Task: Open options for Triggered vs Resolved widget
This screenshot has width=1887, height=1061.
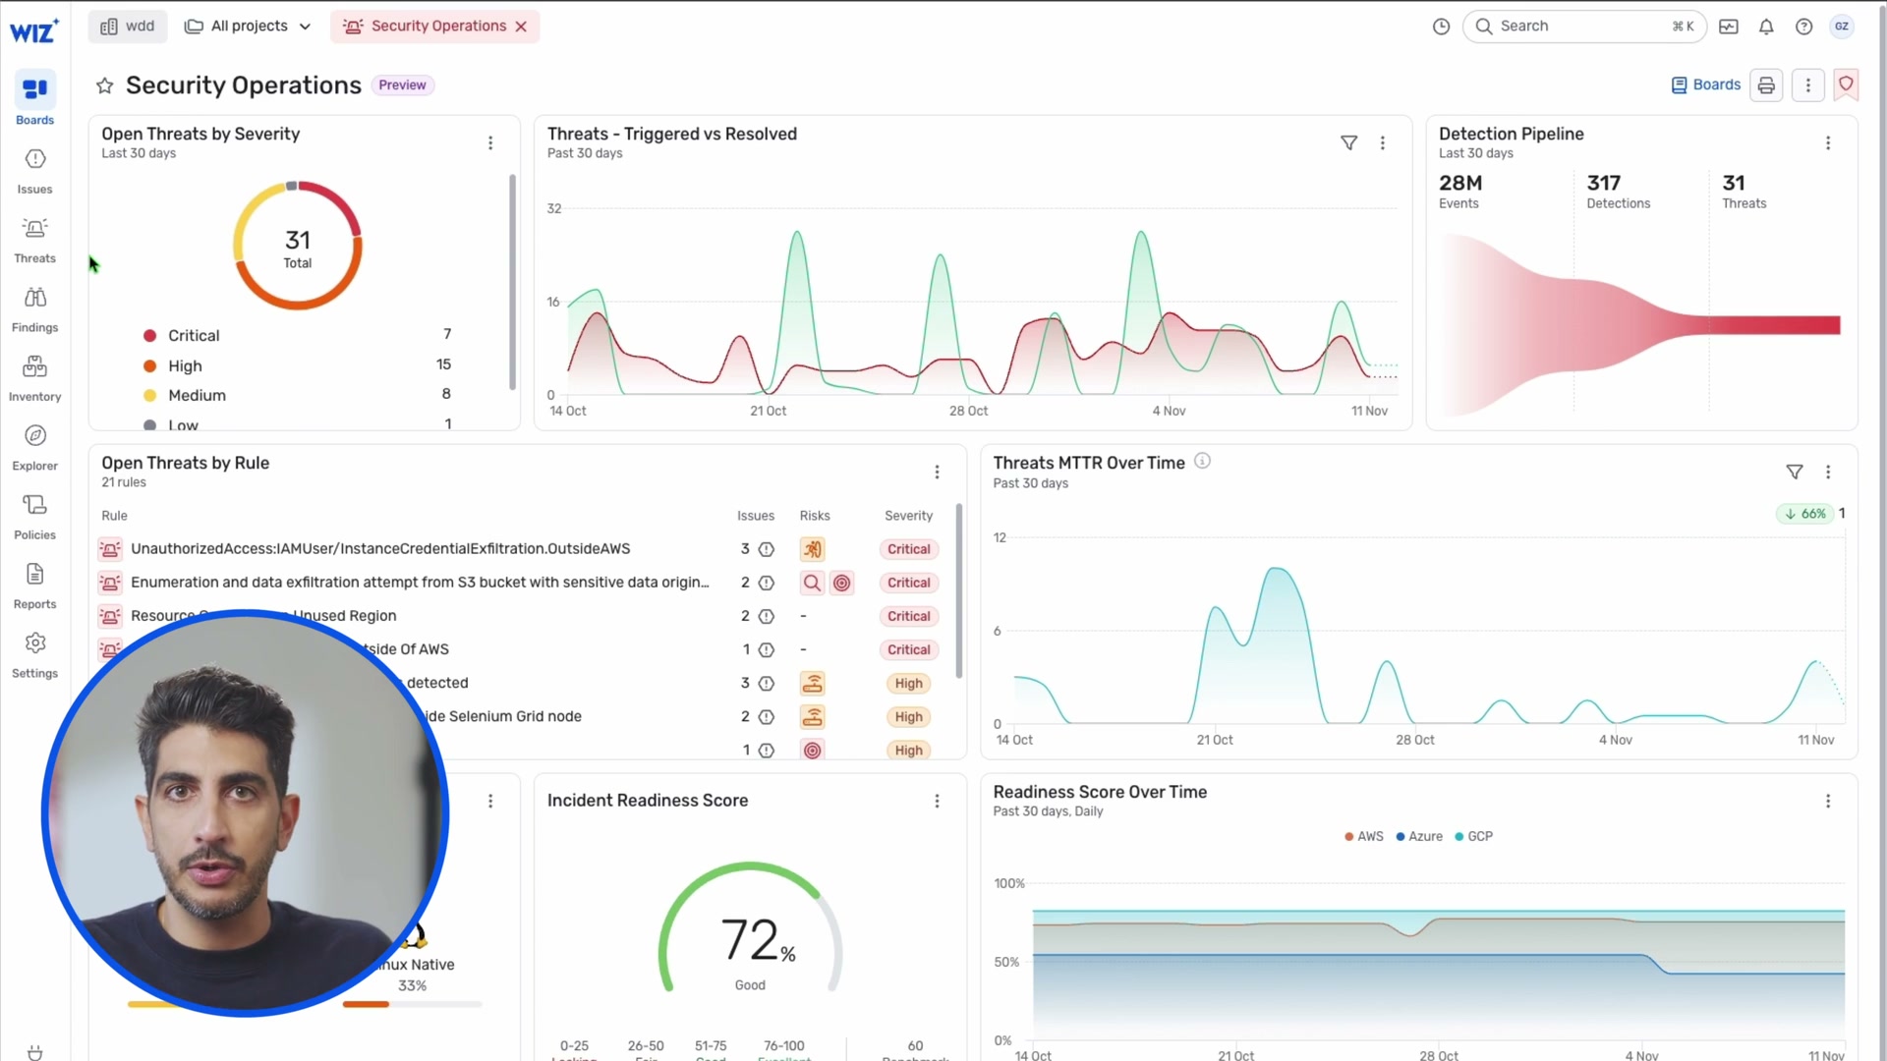Action: coord(1382,143)
